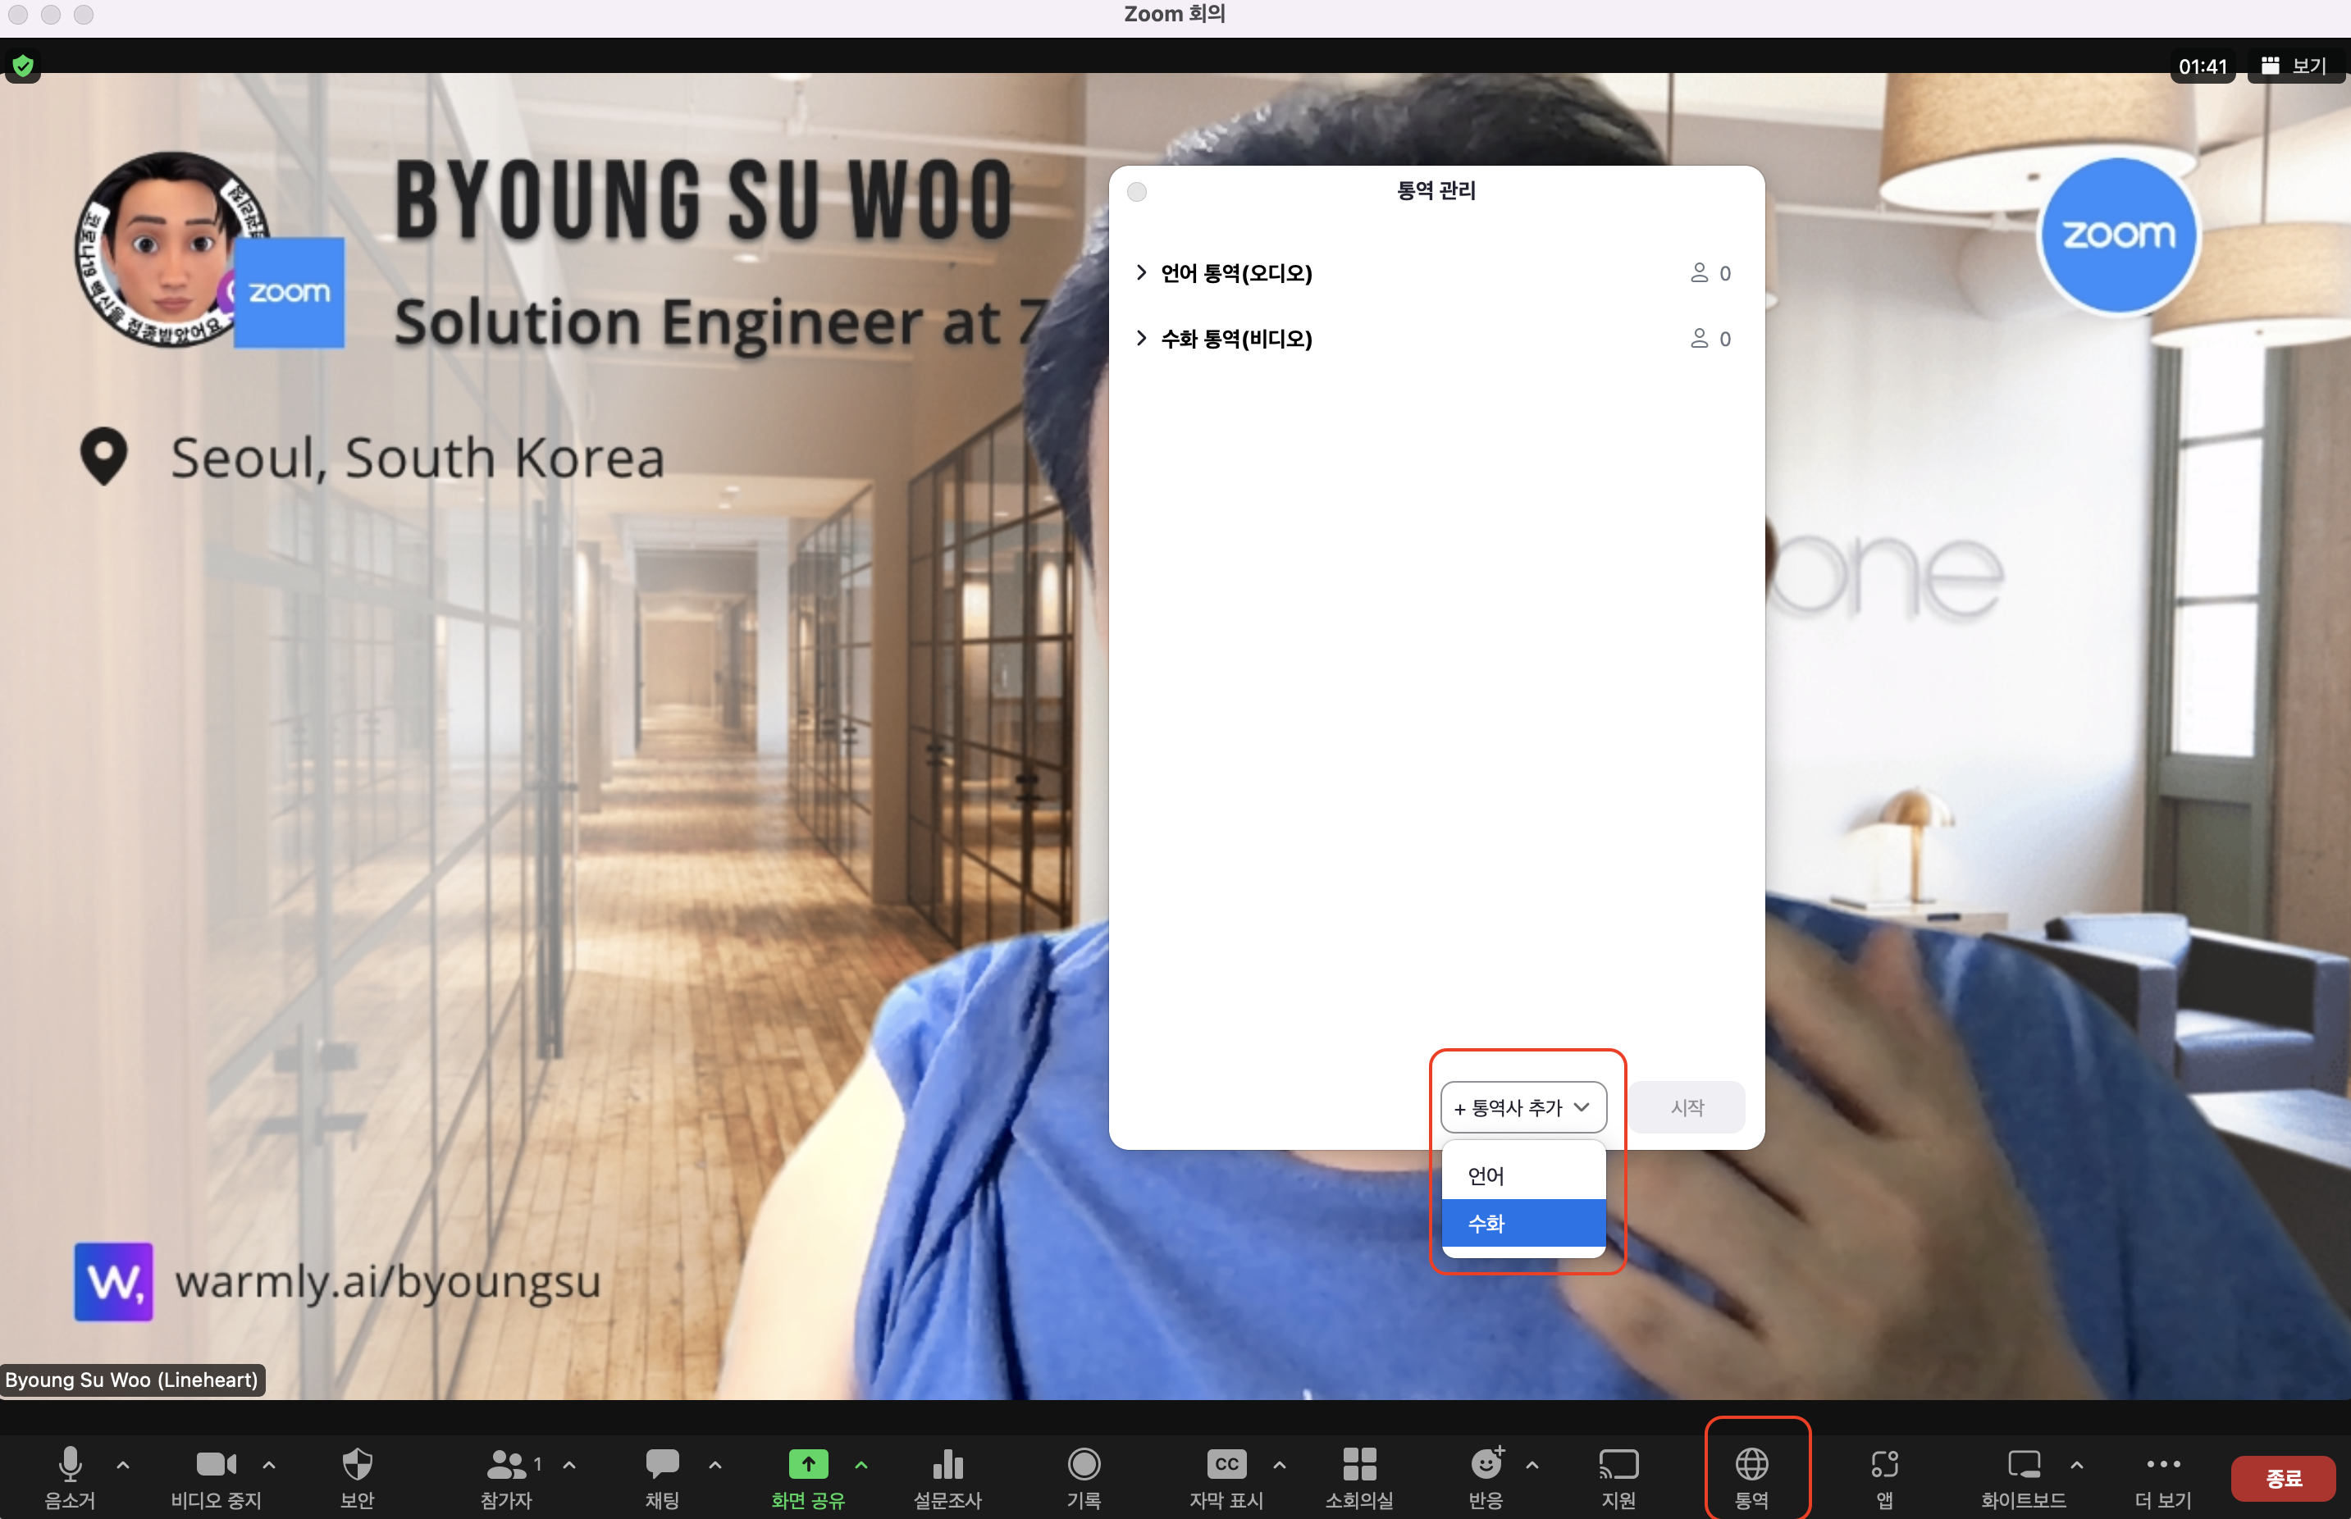
Task: Open the 통역사 추가 dropdown
Action: (1522, 1106)
